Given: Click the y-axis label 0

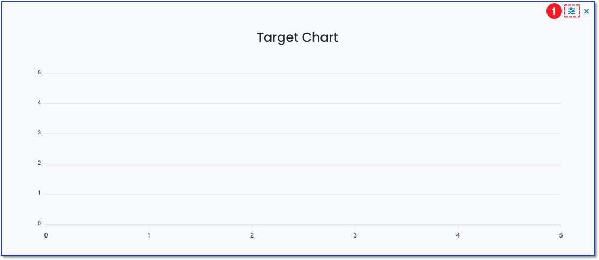Looking at the screenshot, I should [39, 224].
